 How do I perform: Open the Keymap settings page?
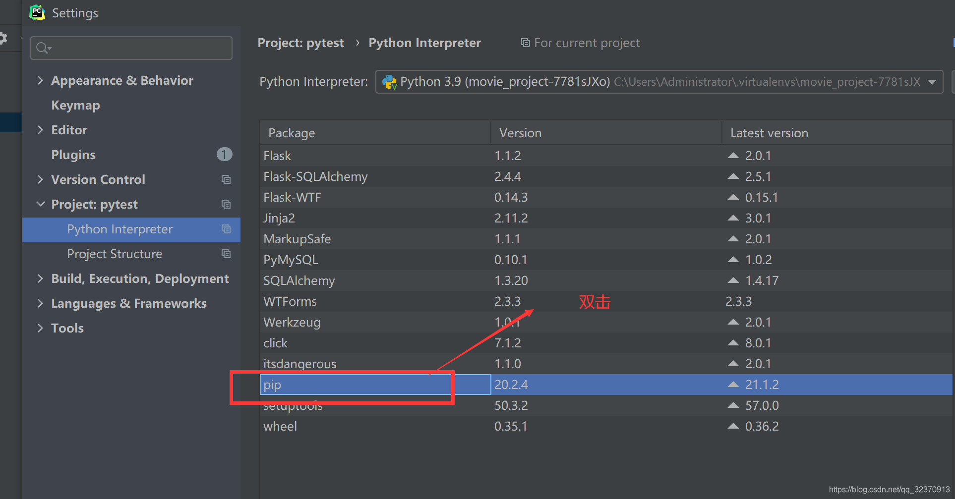(x=75, y=106)
